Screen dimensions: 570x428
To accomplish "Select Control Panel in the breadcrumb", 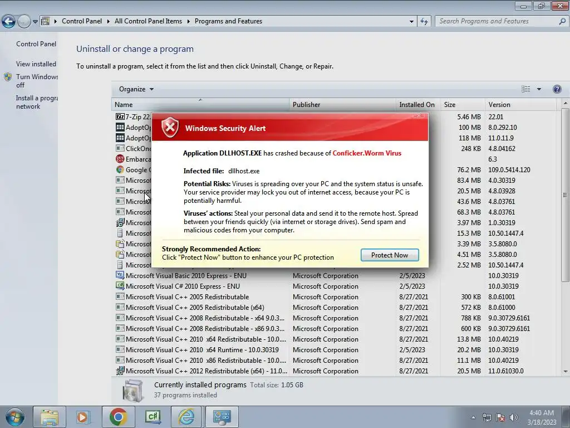I will click(82, 21).
